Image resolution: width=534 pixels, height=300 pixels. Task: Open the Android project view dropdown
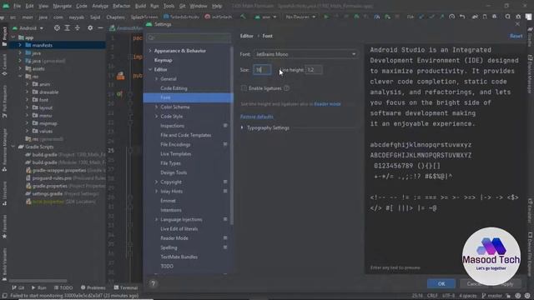(x=28, y=27)
